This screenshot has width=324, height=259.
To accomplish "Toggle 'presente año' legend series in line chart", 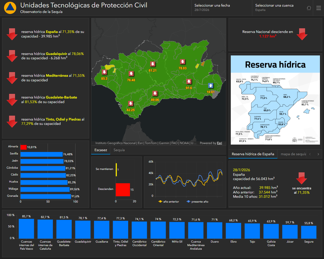I will click(x=197, y=202).
